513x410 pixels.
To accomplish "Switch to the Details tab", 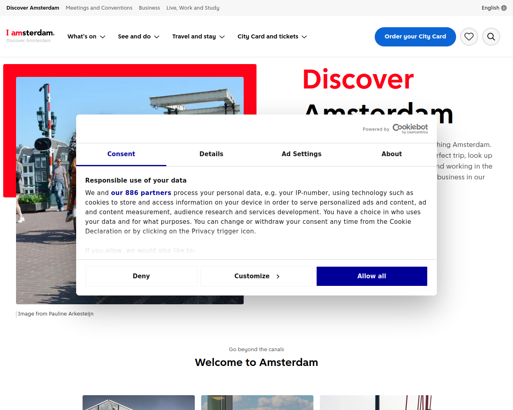I will 211,154.
